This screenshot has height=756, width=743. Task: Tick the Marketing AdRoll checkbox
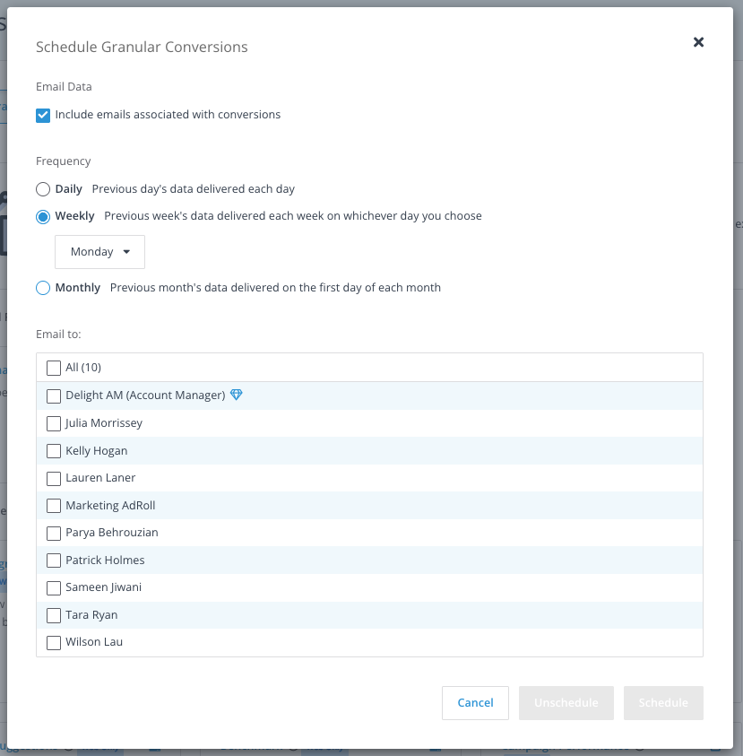[54, 506]
